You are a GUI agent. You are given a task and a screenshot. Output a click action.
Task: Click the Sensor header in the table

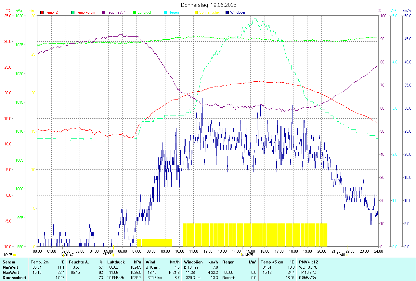click(x=9, y=262)
